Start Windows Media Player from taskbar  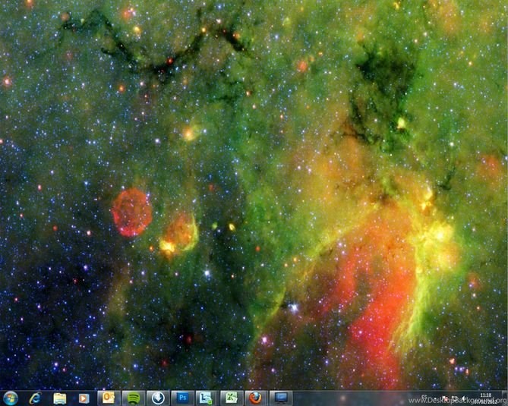click(x=84, y=398)
